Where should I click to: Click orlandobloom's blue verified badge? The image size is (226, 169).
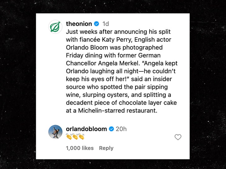(x=111, y=129)
